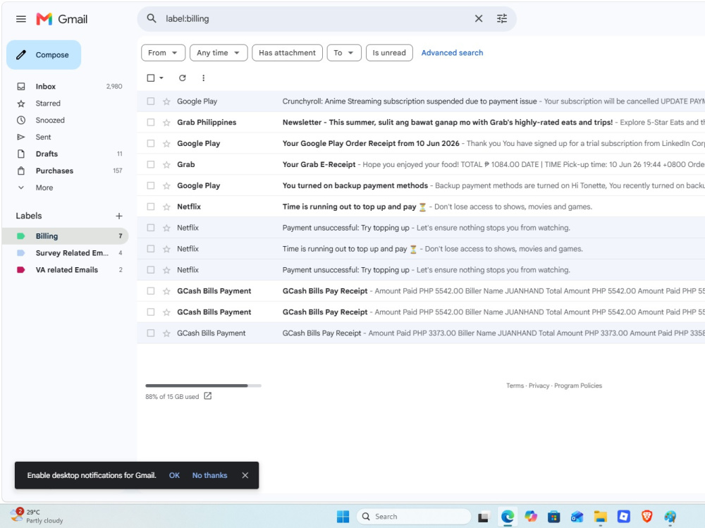Click the label:billing search field
705x528 pixels.
pyautogui.click(x=314, y=18)
